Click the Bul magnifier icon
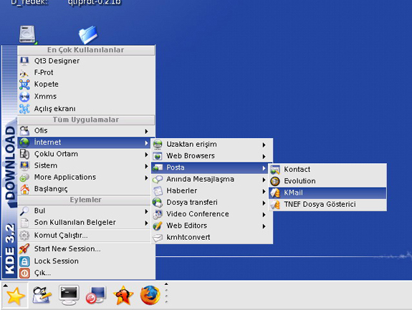Viewport: 412px width, 310px height. coord(24,210)
